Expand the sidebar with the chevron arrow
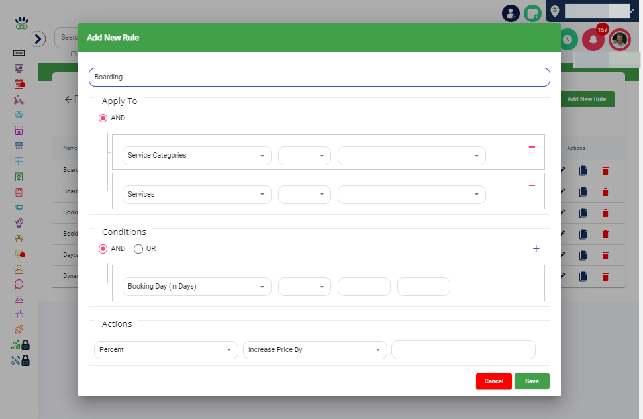The height and width of the screenshot is (419, 643). click(x=38, y=39)
